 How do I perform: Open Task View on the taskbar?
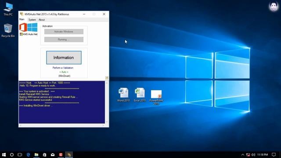pos(20,154)
